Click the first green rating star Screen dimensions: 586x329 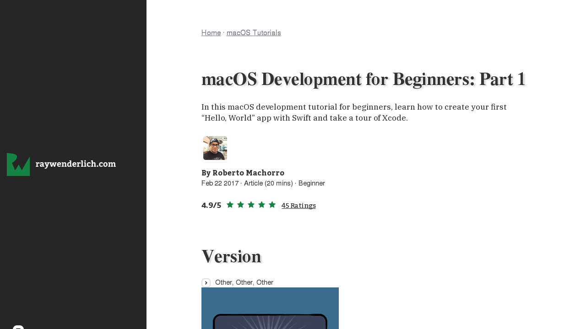click(230, 205)
